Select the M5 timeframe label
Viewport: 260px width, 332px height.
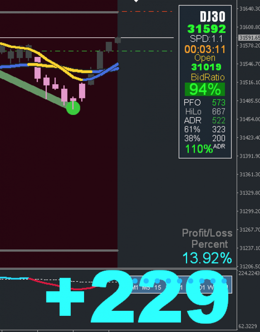(x=146, y=288)
